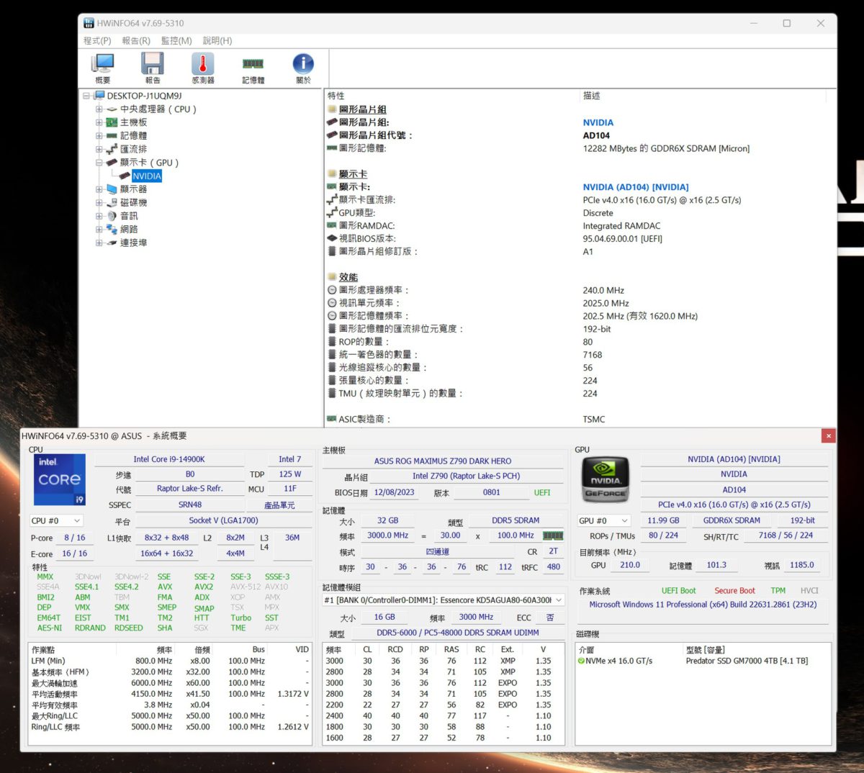This screenshot has width=864, height=773.
Task: Click the NVIDIA GeForce logo in GPU panel
Action: (x=606, y=479)
